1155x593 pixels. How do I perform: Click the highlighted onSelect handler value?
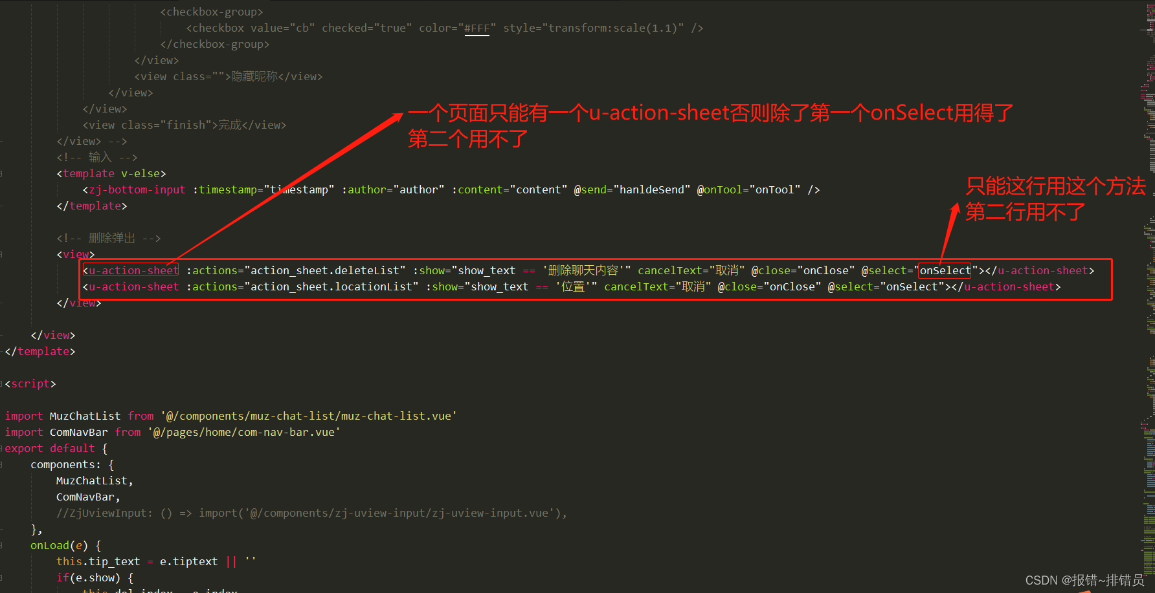944,270
